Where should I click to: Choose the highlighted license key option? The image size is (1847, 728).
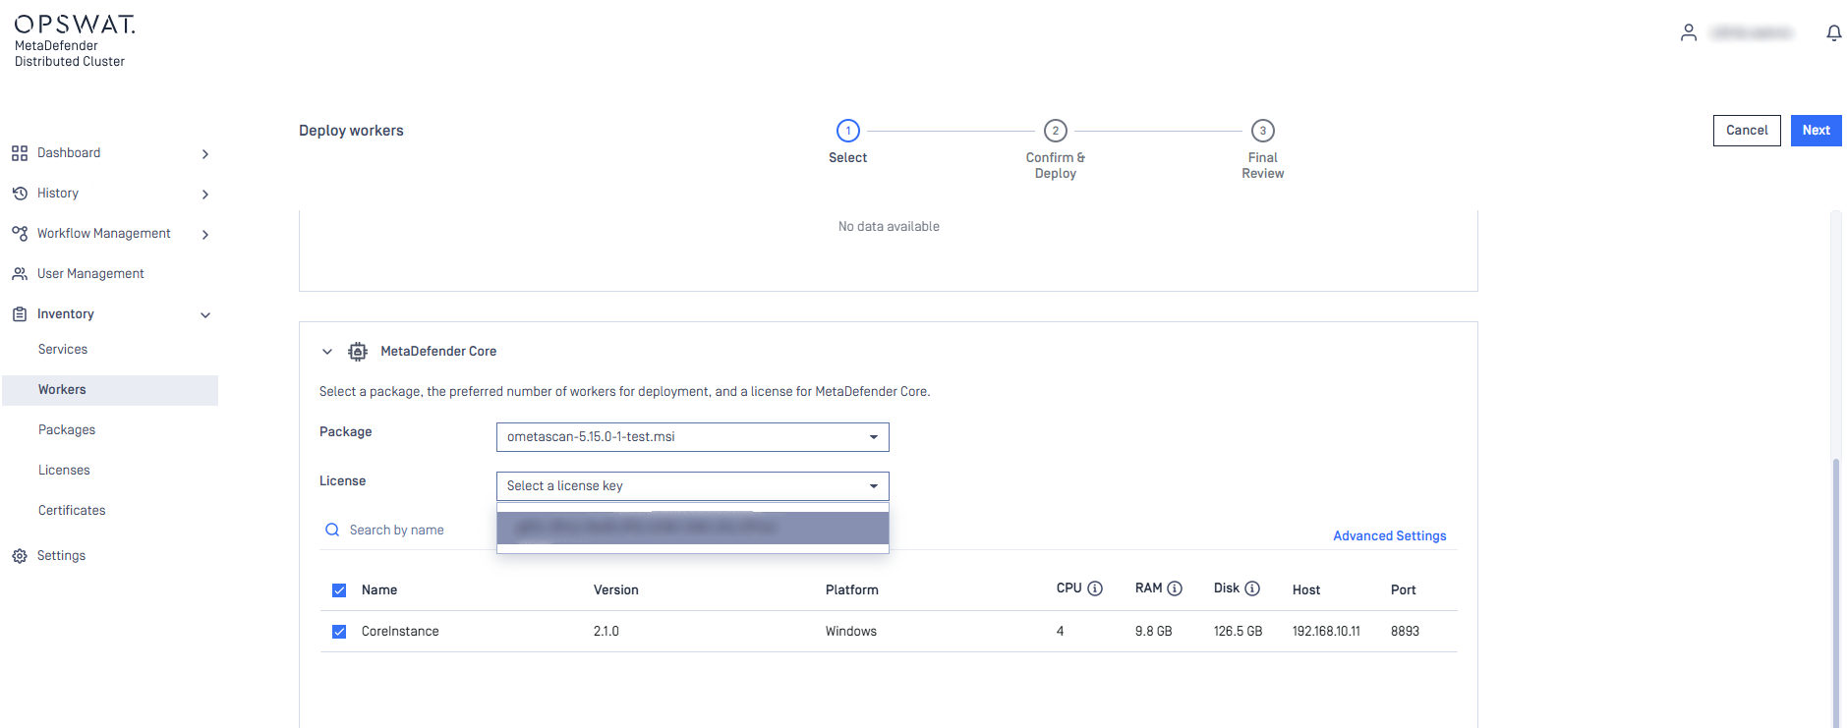tap(692, 528)
